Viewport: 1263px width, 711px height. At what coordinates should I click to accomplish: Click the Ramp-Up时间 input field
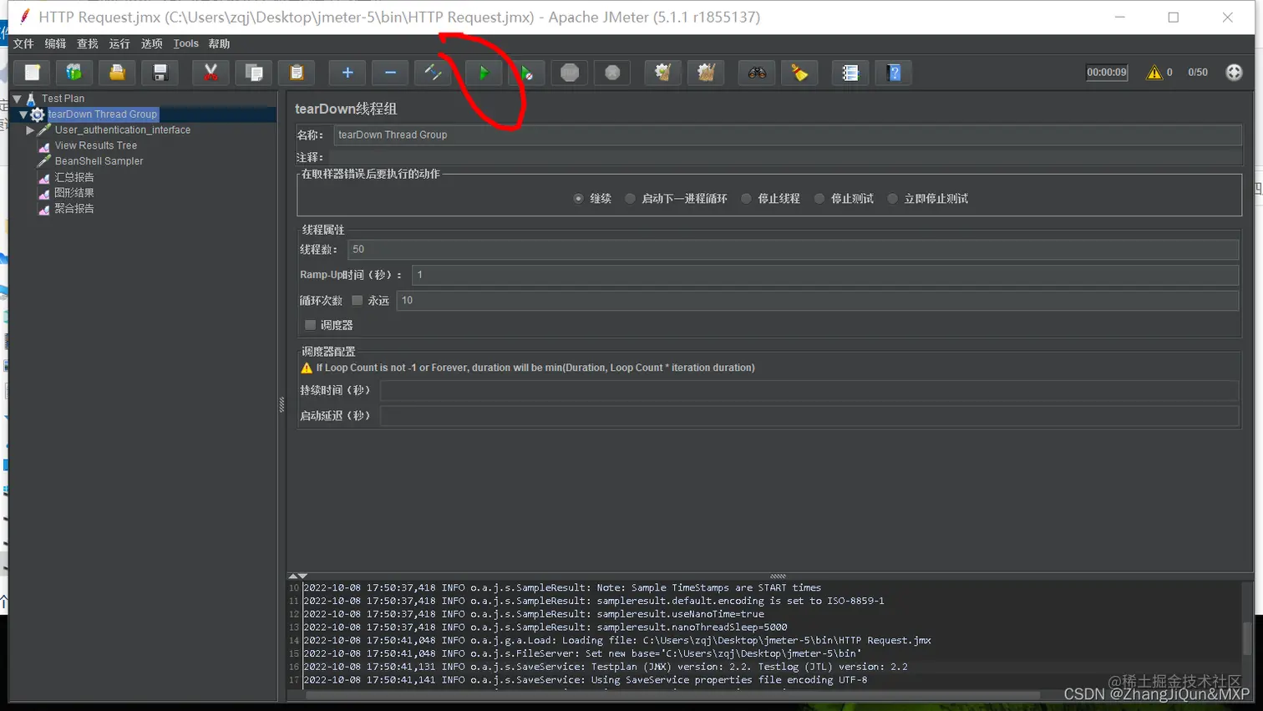(x=825, y=275)
